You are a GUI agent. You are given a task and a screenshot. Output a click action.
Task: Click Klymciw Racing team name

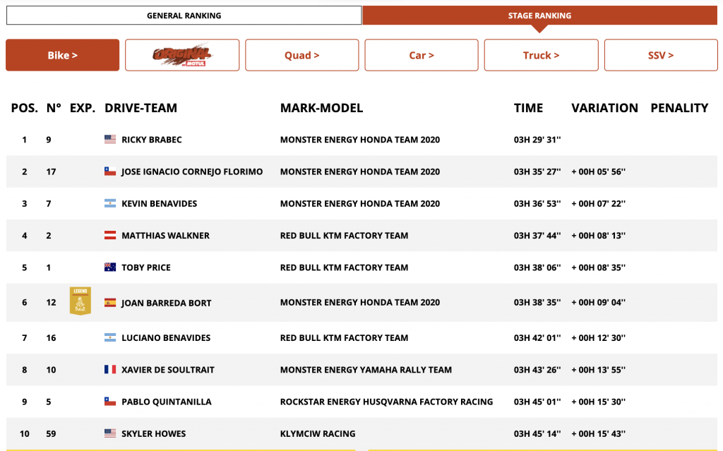point(318,434)
